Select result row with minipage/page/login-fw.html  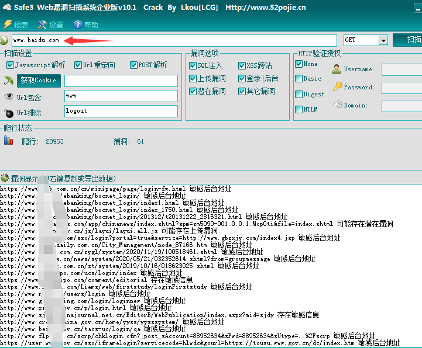pos(116,189)
